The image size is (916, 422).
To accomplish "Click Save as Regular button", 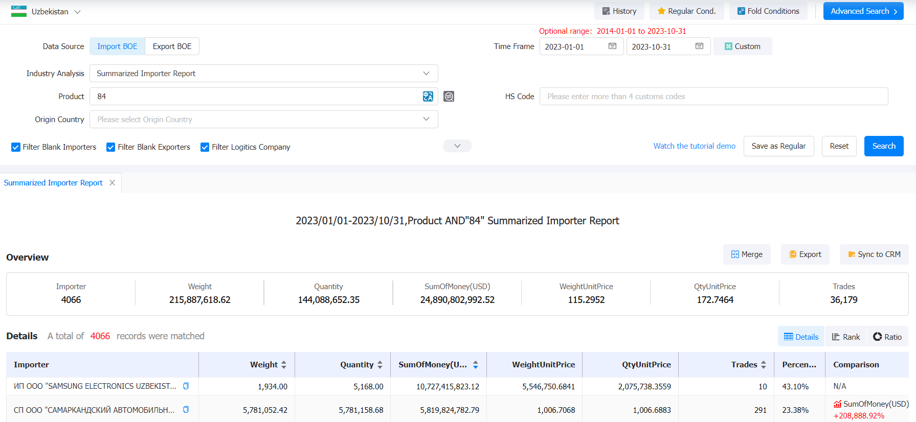I will pos(778,146).
